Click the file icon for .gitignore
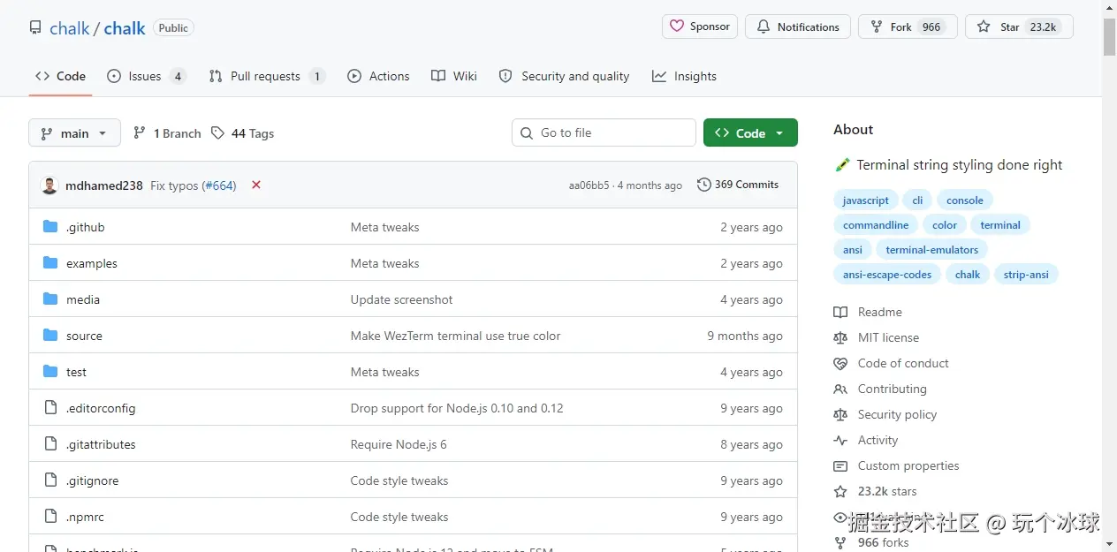 click(x=50, y=480)
